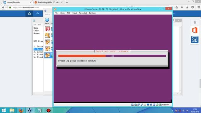Click the Firefox back button
201x113 pixels.
tap(3, 8)
